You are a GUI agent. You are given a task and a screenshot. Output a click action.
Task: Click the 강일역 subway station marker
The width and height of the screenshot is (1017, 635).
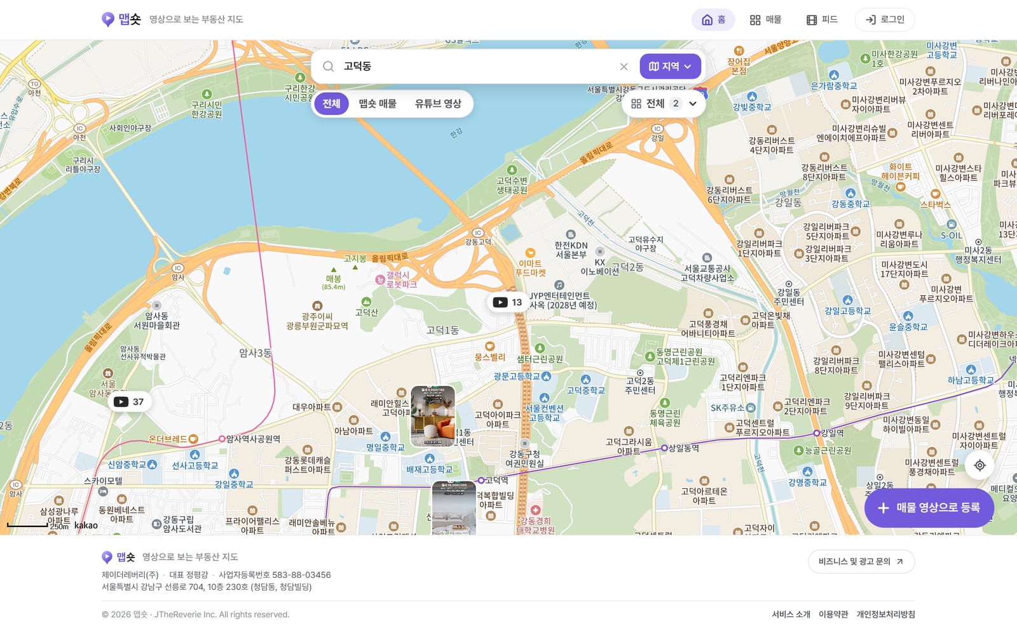(x=817, y=433)
